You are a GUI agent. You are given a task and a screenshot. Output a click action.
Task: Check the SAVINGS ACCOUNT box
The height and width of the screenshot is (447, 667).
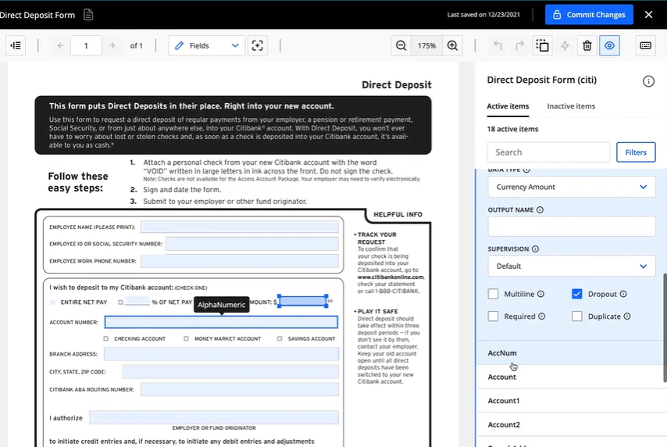coord(280,339)
